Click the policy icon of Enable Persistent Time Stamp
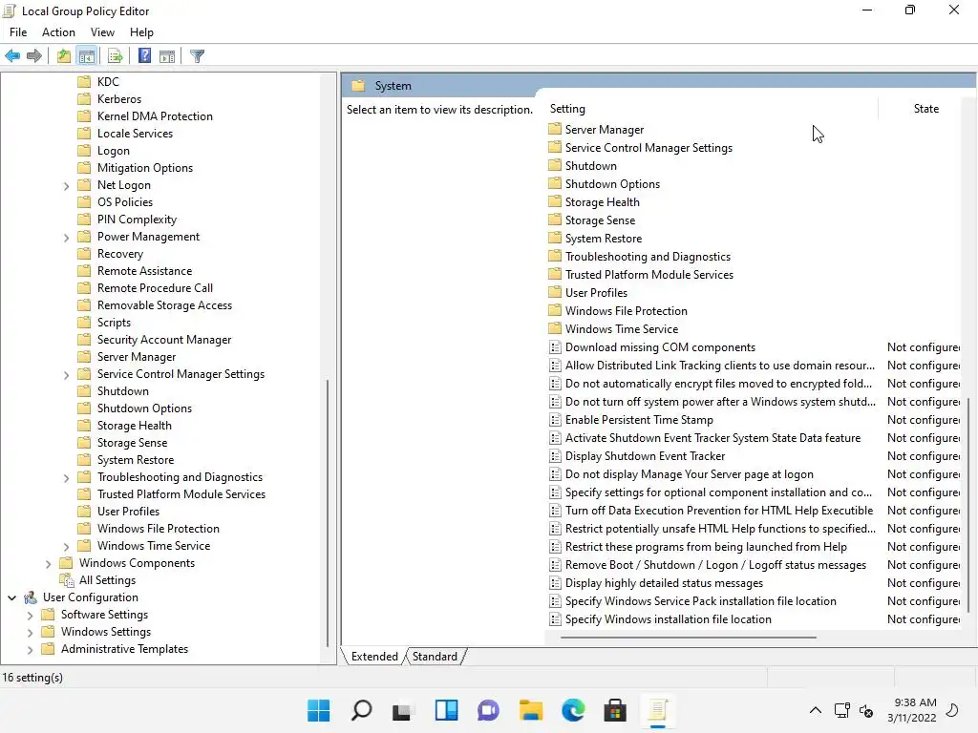The image size is (978, 733). click(555, 420)
